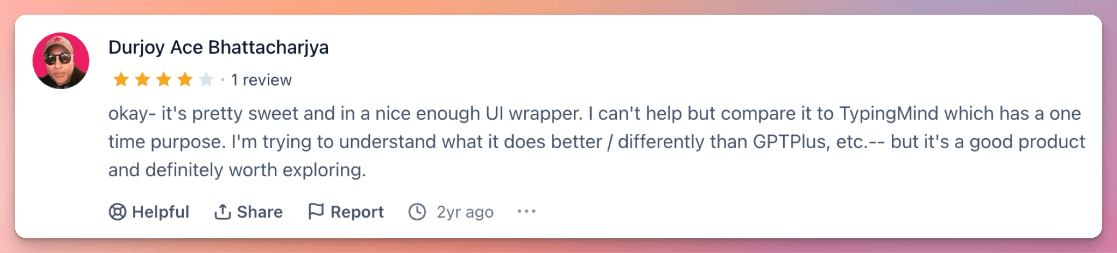
Task: Click the clock icon beside the timestamp
Action: 417,212
